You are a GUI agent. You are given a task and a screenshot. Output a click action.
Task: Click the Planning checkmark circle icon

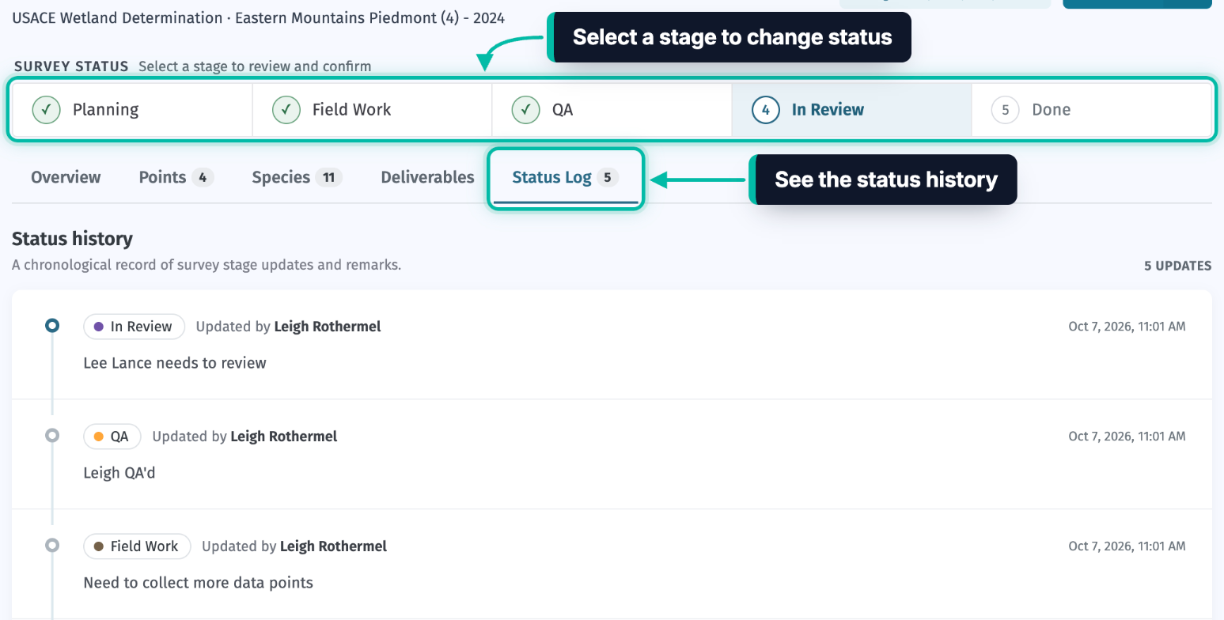[47, 110]
